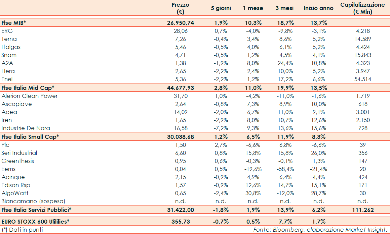Click the Inizio anno column header
The height and width of the screenshot is (234, 390).
click(x=318, y=8)
